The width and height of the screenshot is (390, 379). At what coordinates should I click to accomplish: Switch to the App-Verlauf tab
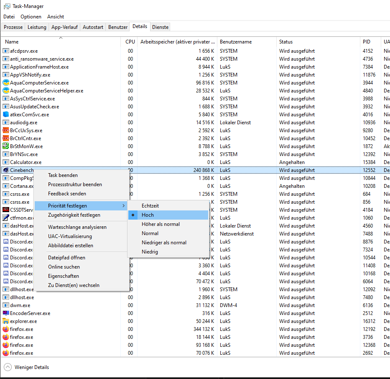[x=64, y=27]
